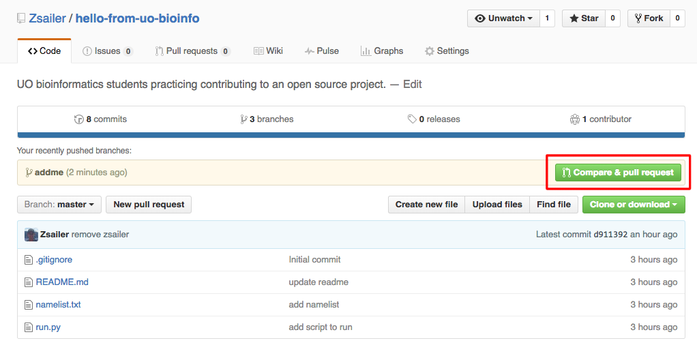Click the repository book icon by Zsailer
697x343 pixels.
[21, 18]
